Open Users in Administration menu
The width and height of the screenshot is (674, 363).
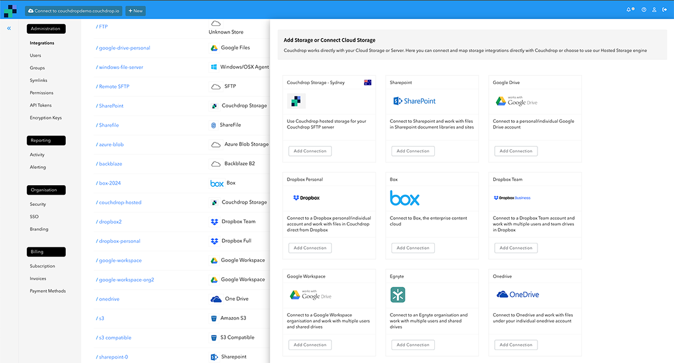[x=35, y=56]
